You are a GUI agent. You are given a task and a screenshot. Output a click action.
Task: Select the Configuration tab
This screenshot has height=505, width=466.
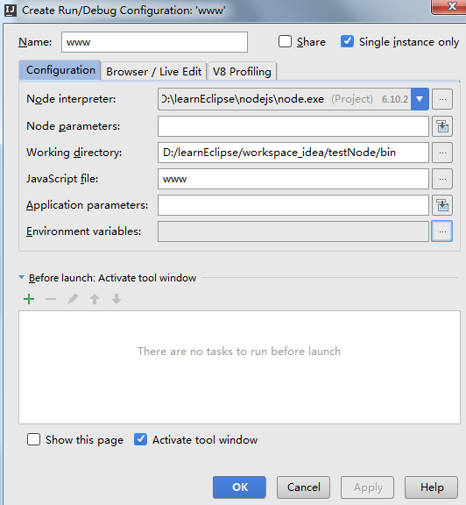60,70
